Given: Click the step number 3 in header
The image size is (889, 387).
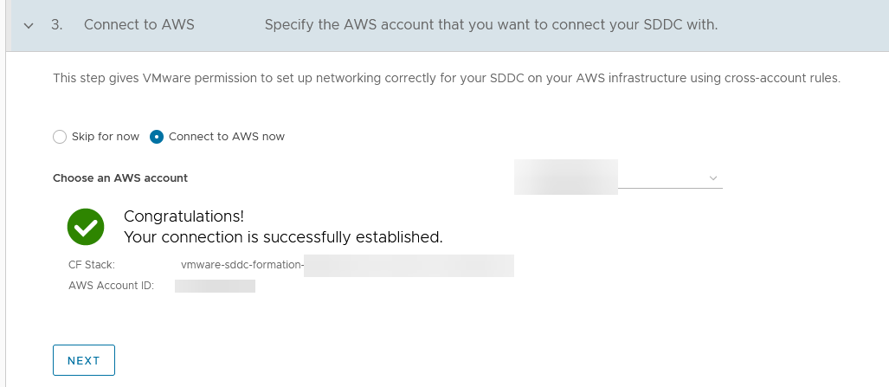Looking at the screenshot, I should [56, 25].
